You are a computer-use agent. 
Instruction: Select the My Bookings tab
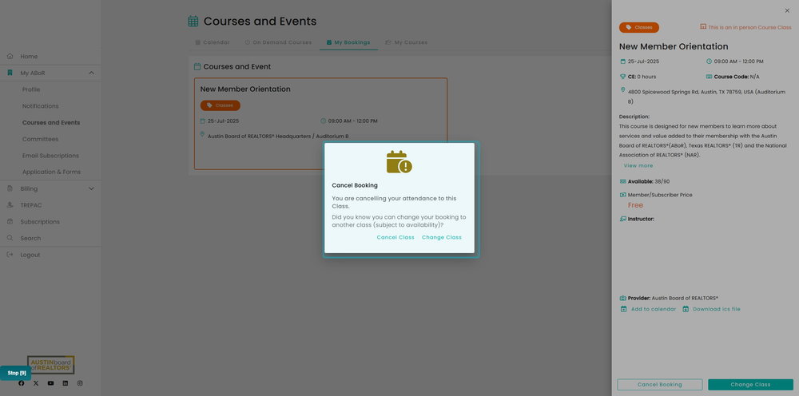[x=348, y=42]
